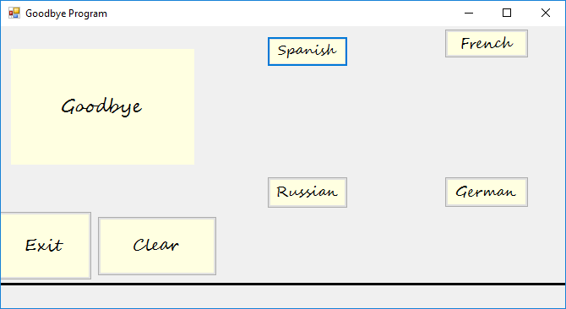
Task: Minimize the Goodbye Program window
Action: (469, 14)
